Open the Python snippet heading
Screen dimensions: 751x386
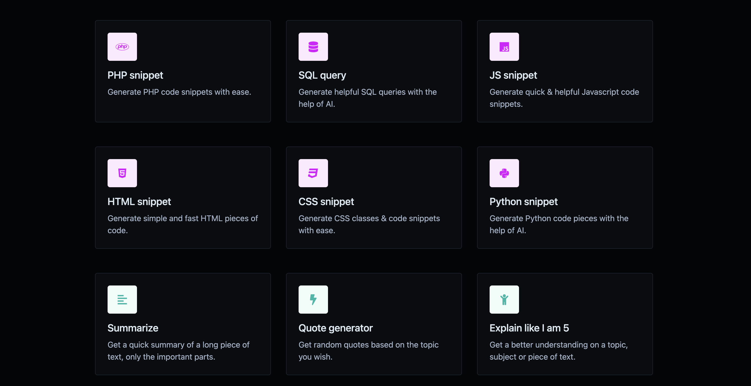coord(523,202)
